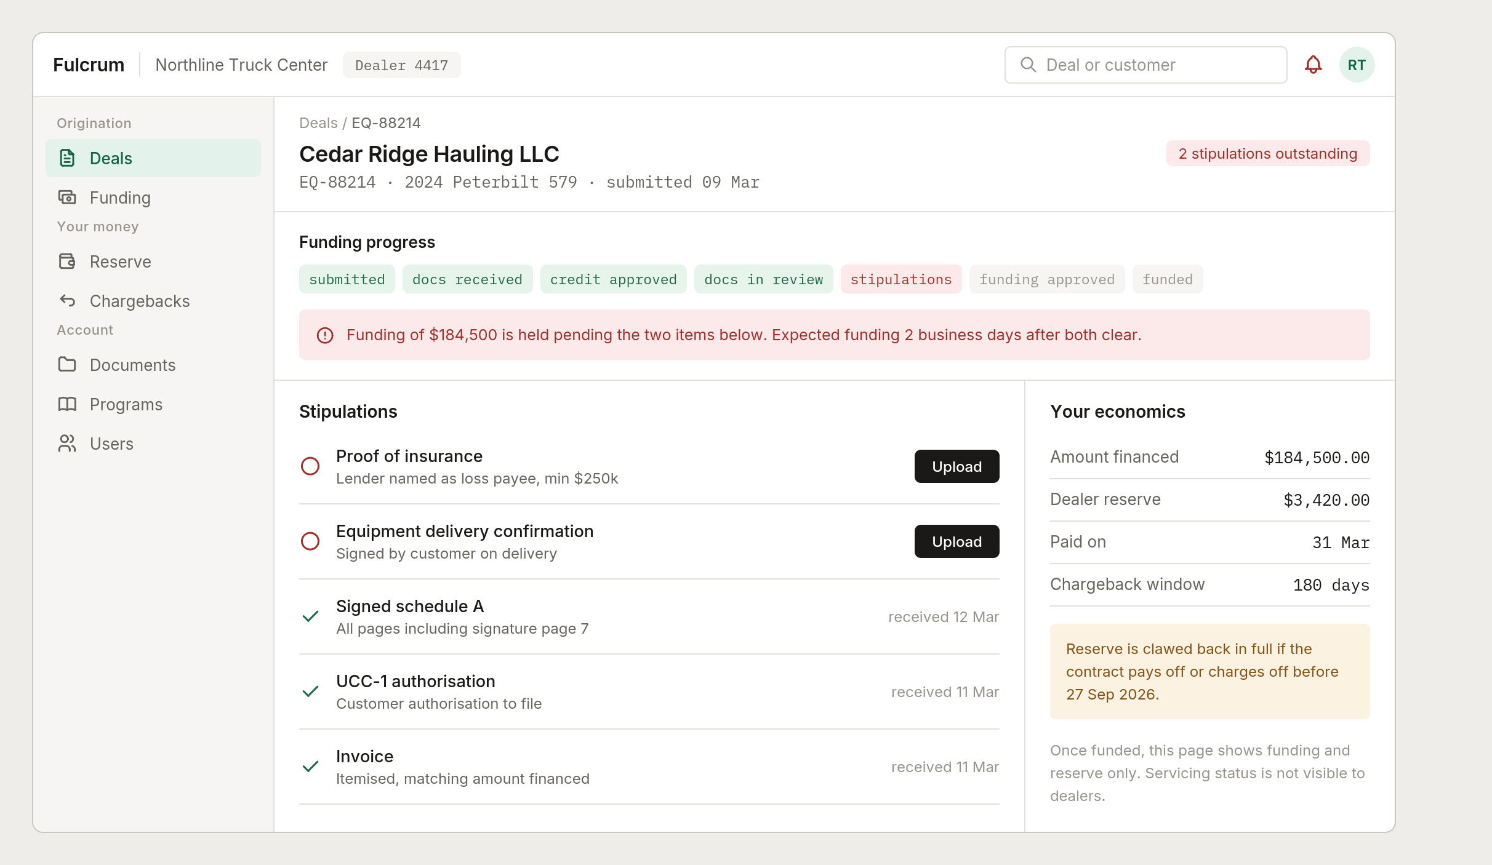
Task: Click Deals breadcrumb link
Action: coord(318,123)
